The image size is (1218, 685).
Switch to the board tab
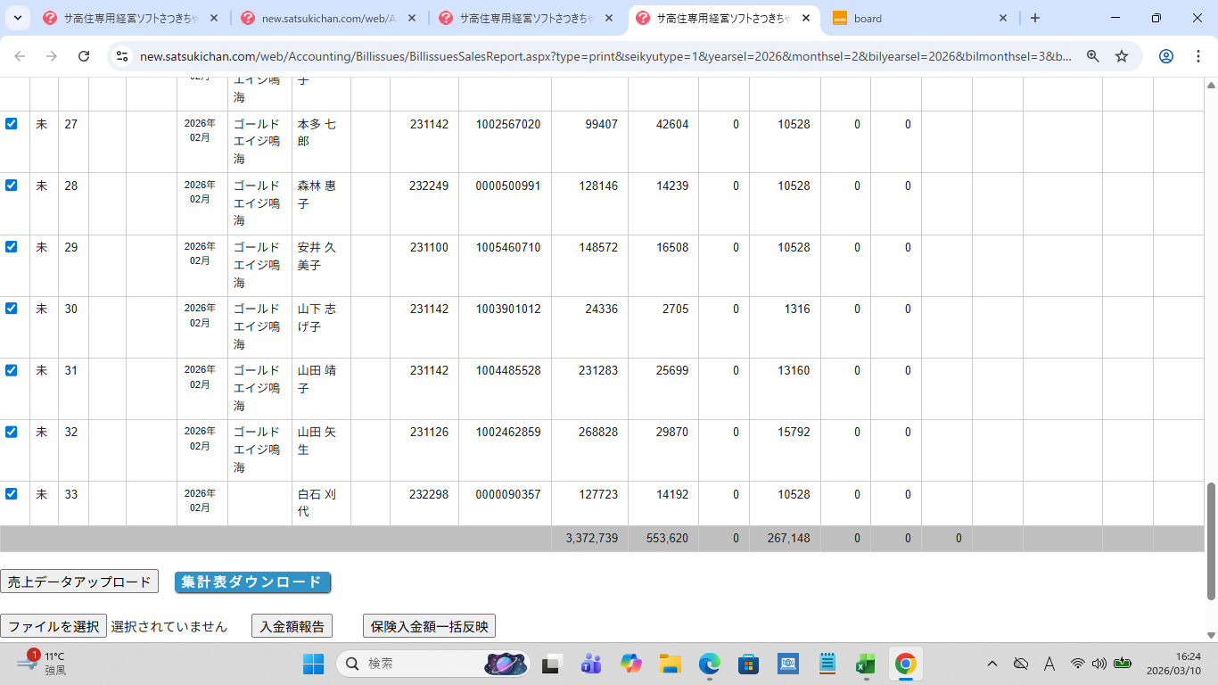[918, 18]
